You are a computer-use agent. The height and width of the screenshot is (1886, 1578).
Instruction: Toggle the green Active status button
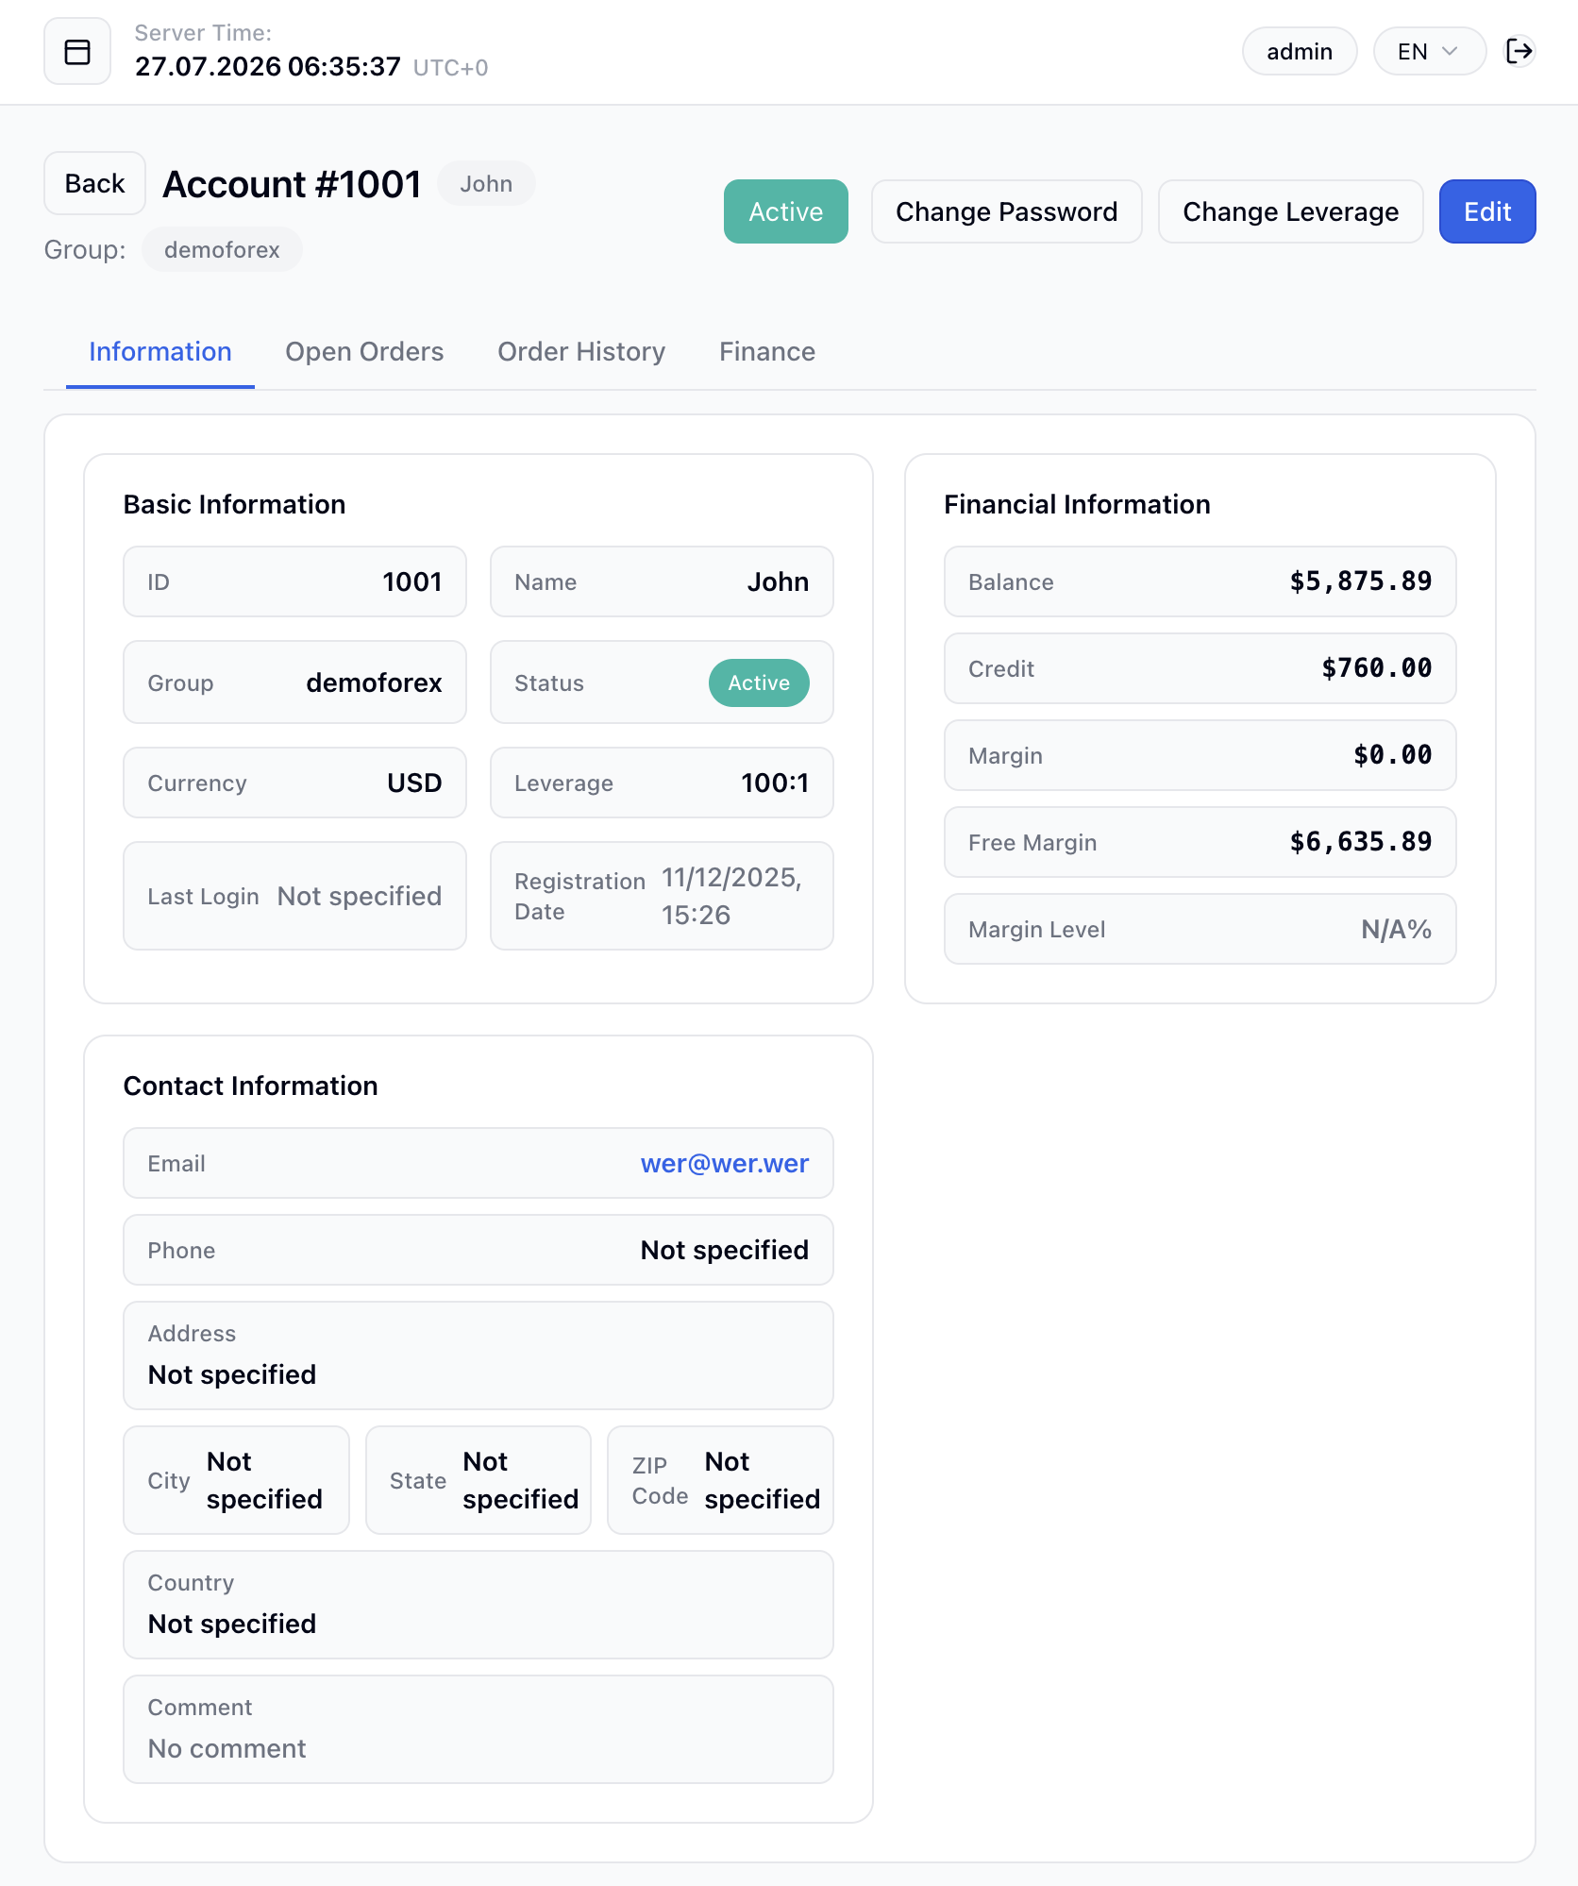click(x=785, y=211)
